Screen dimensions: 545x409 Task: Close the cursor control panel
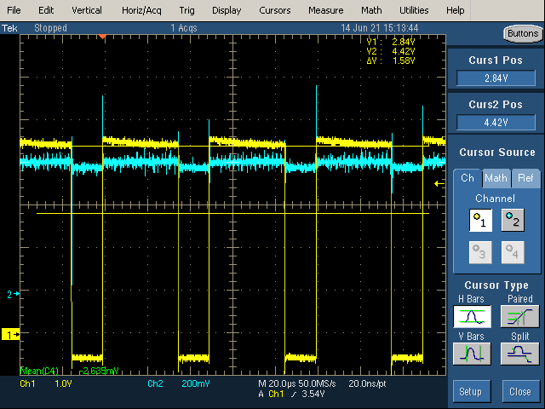click(x=520, y=392)
